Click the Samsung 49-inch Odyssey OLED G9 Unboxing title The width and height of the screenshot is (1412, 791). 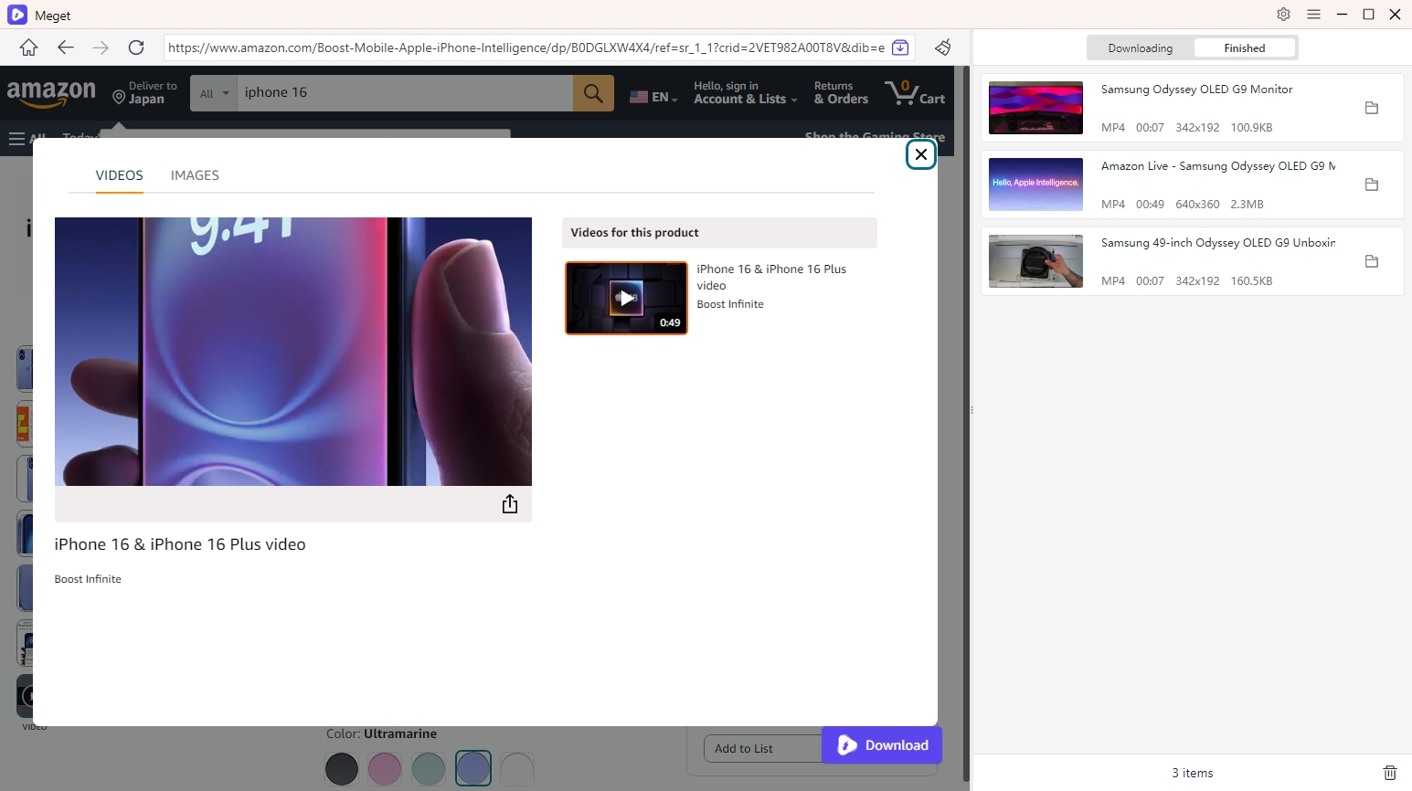pyautogui.click(x=1218, y=243)
